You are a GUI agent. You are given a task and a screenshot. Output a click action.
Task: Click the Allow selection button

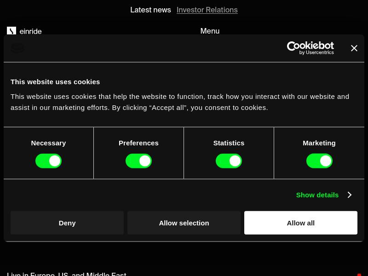[184, 223]
